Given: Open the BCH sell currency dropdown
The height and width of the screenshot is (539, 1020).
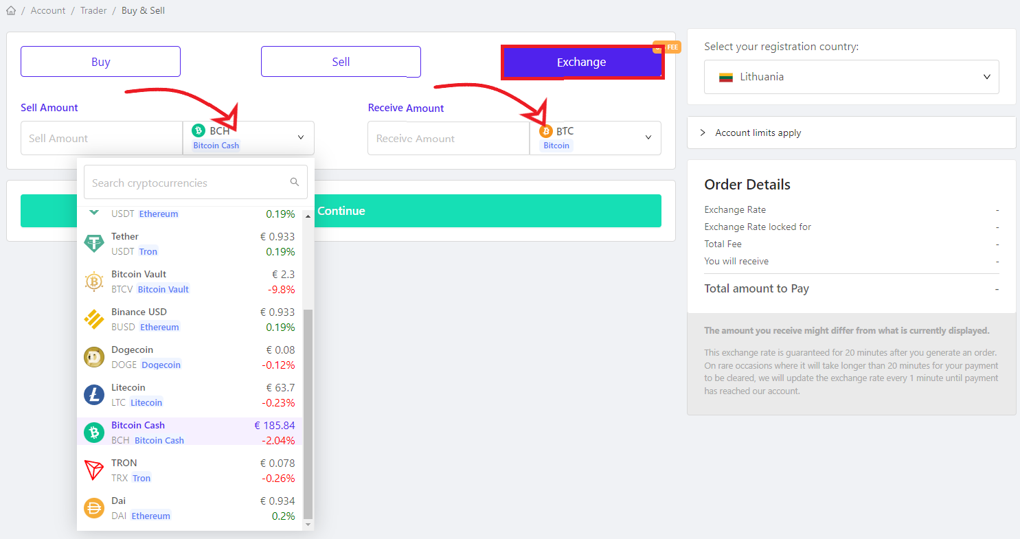Looking at the screenshot, I should [x=249, y=138].
